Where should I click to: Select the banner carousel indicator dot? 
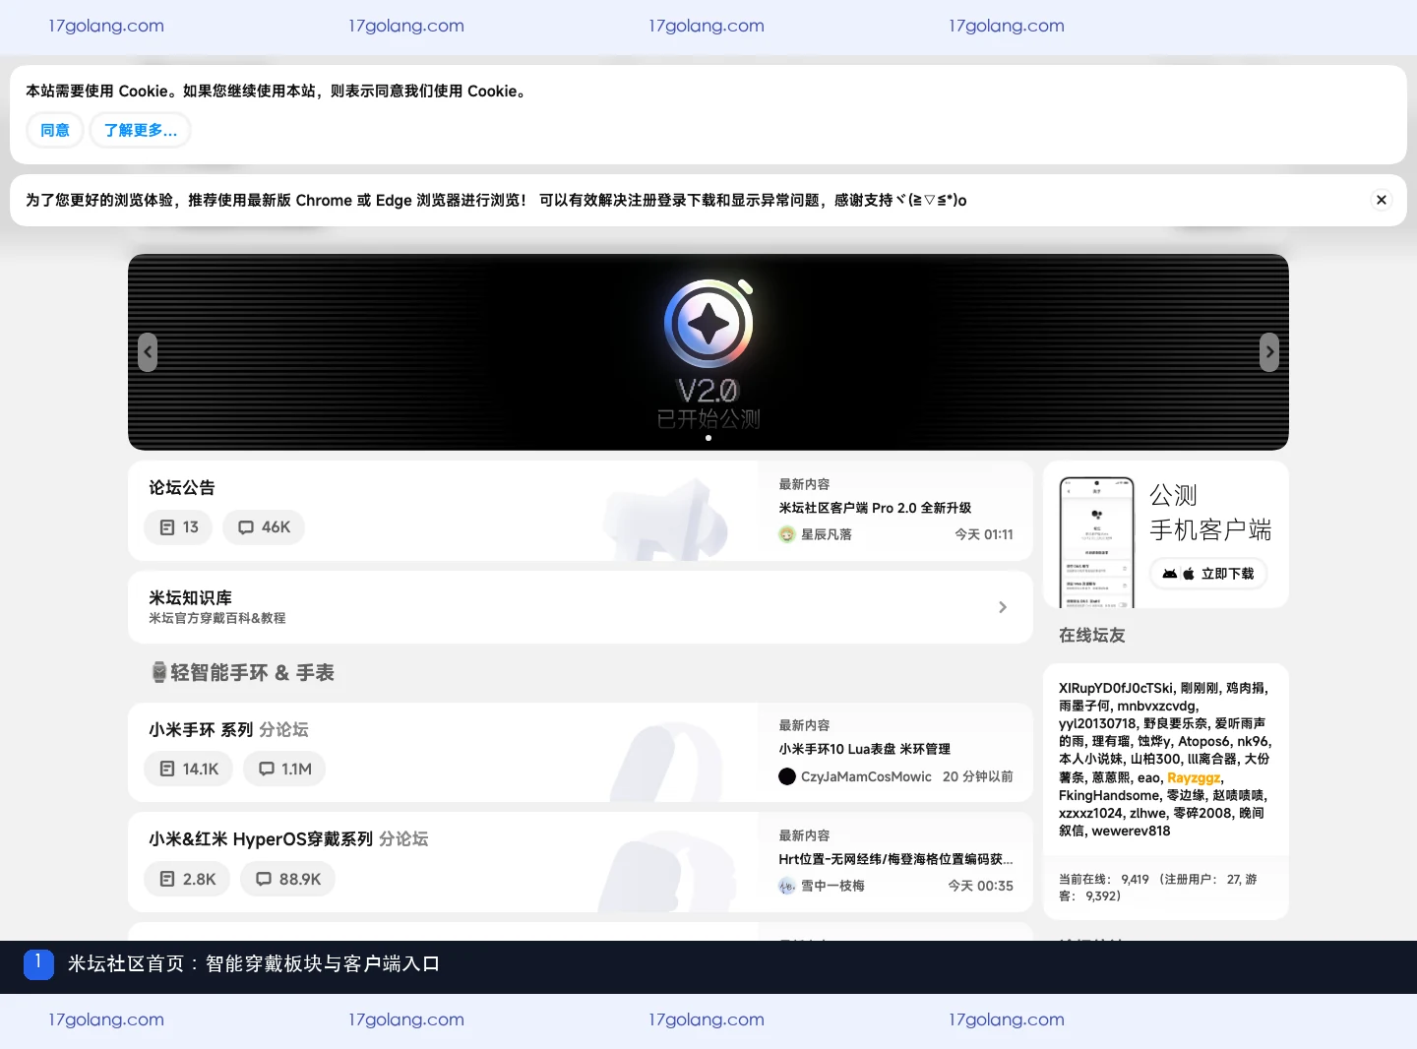click(708, 438)
